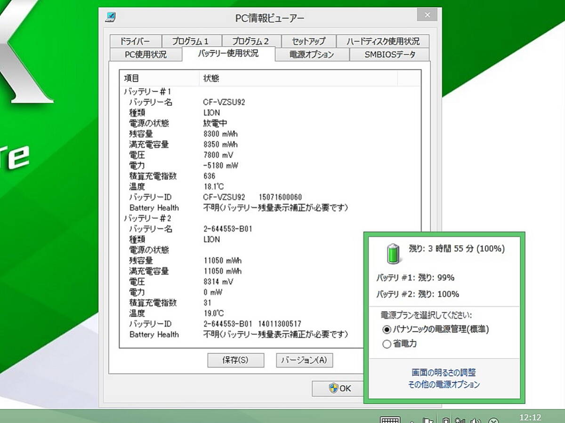
Task: Click the battery ID number 15071600060
Action: click(x=281, y=197)
